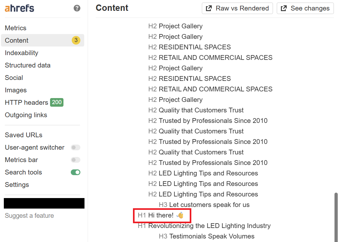This screenshot has height=242, width=338.
Task: Go to the Images section
Action: click(16, 90)
